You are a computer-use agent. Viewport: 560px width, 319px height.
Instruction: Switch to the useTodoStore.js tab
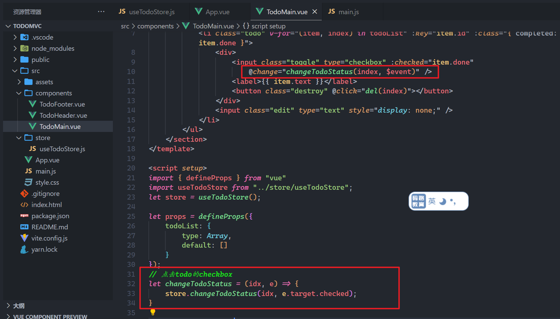click(152, 12)
